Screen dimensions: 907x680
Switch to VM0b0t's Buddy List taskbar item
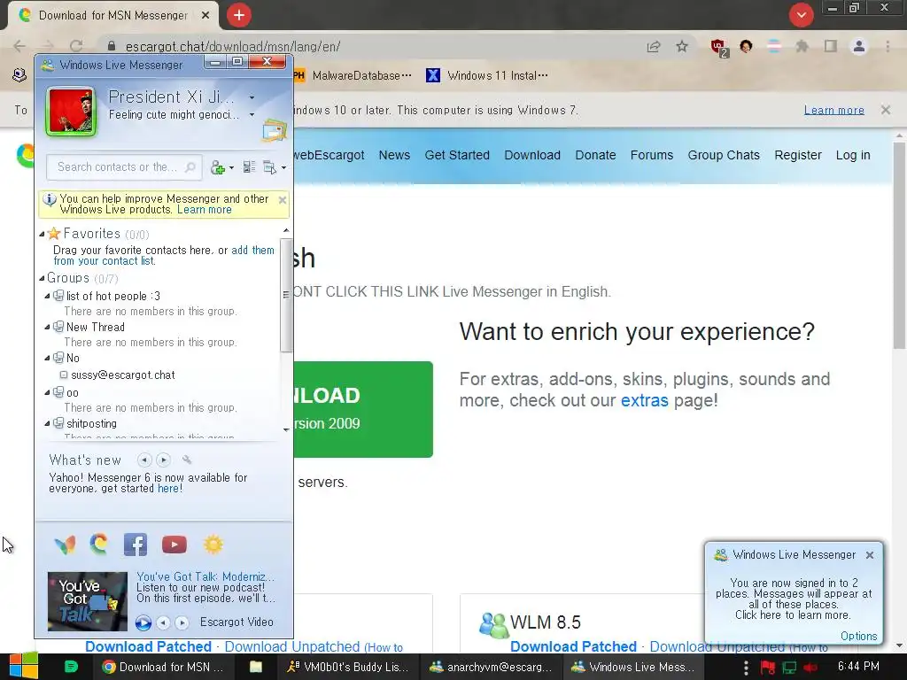tap(348, 667)
